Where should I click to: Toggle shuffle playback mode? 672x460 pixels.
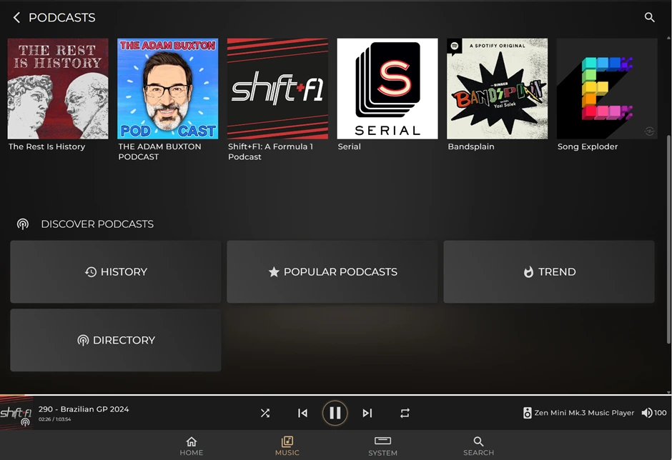(x=265, y=413)
